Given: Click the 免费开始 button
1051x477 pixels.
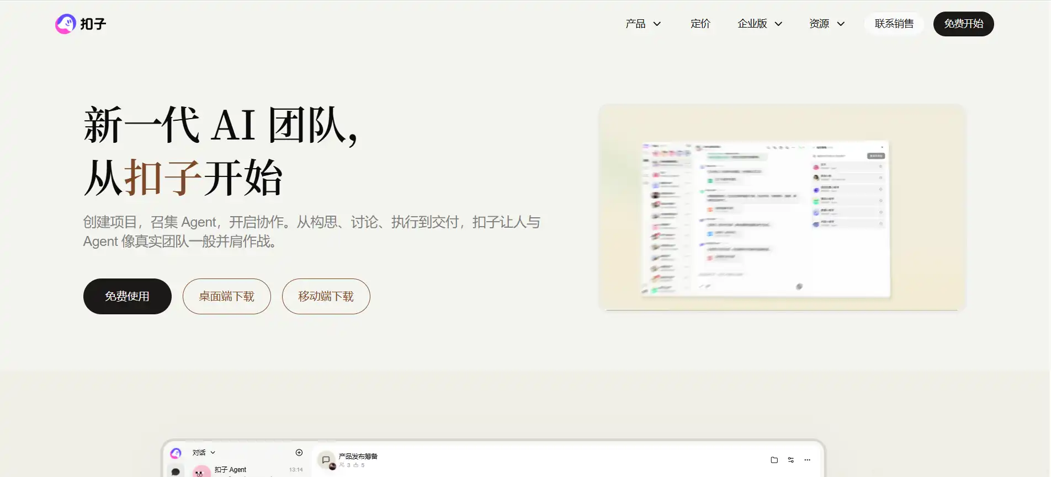Looking at the screenshot, I should pos(964,24).
